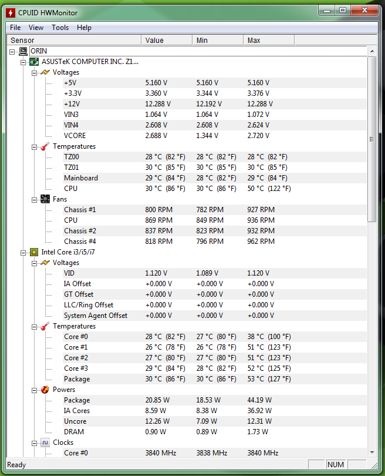Screen dimensions: 385x476
Task: Collapse the Intel Core Temperatures group
Action: 34,327
